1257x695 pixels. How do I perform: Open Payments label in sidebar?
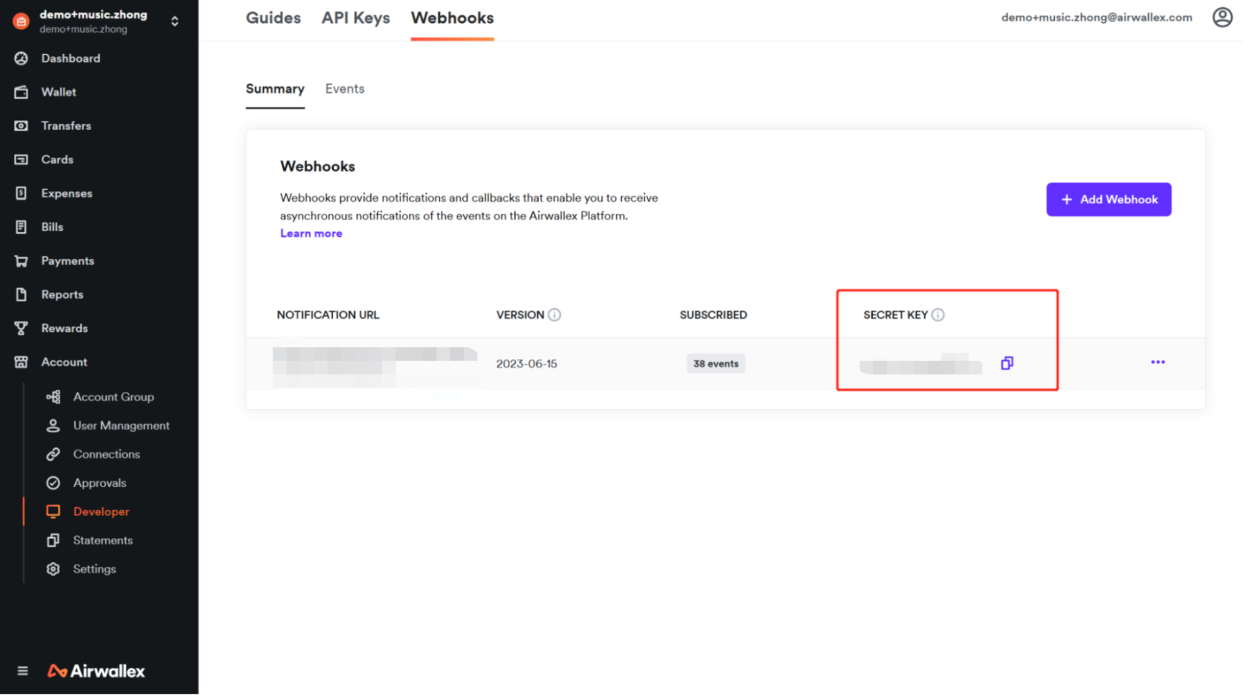(67, 261)
